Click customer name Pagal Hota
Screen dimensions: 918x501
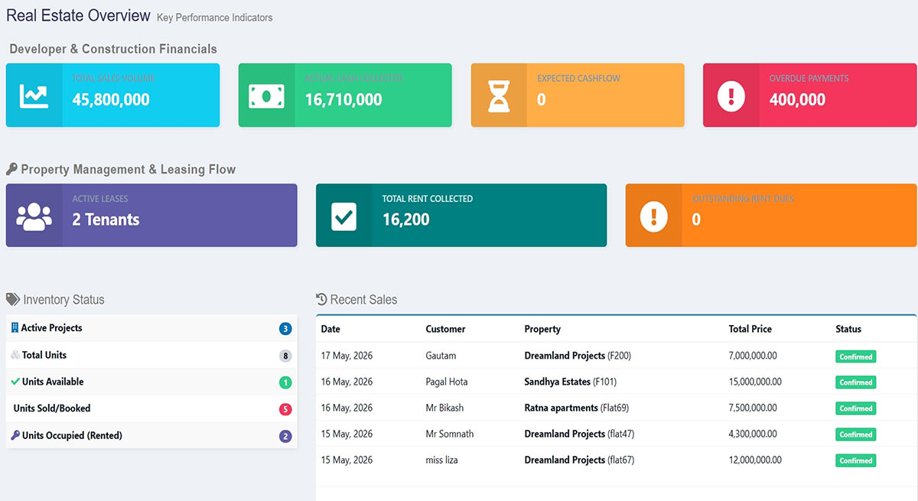coord(447,382)
